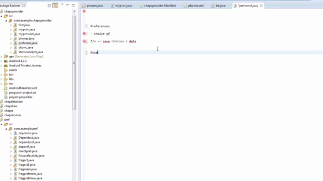Select fragact.java file
This screenshot has width=323, height=181.
(26, 160)
